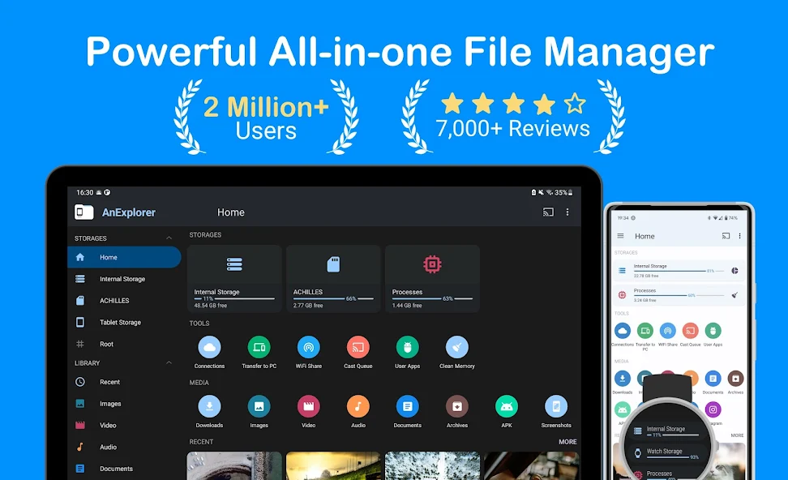The image size is (788, 480).
Task: Open WiFi Share tool
Action: [x=308, y=348]
